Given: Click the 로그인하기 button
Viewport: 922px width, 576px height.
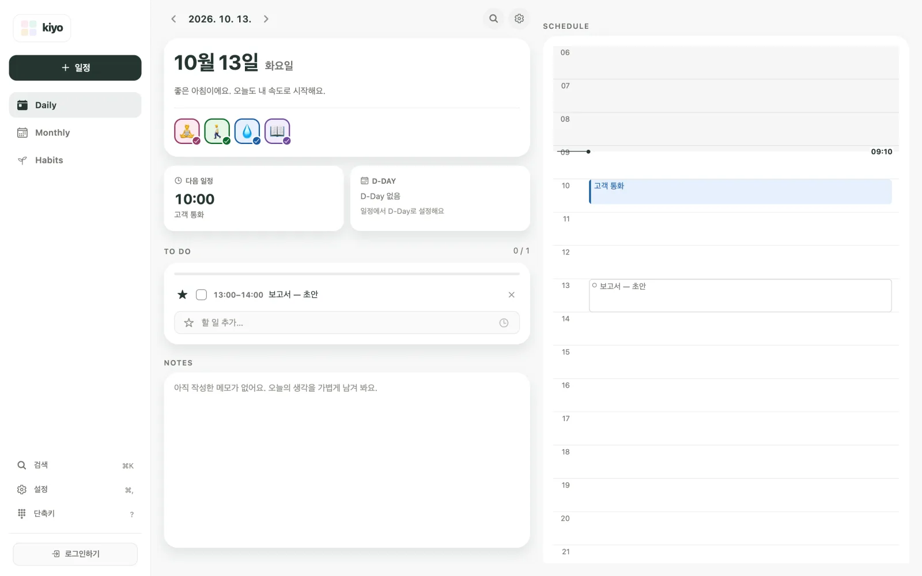Looking at the screenshot, I should [75, 554].
